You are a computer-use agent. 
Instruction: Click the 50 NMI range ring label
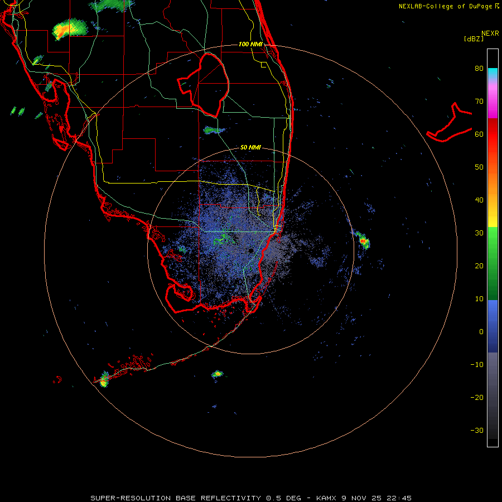coord(250,147)
